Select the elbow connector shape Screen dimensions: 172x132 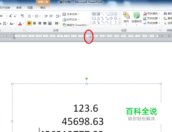coord(103,18)
